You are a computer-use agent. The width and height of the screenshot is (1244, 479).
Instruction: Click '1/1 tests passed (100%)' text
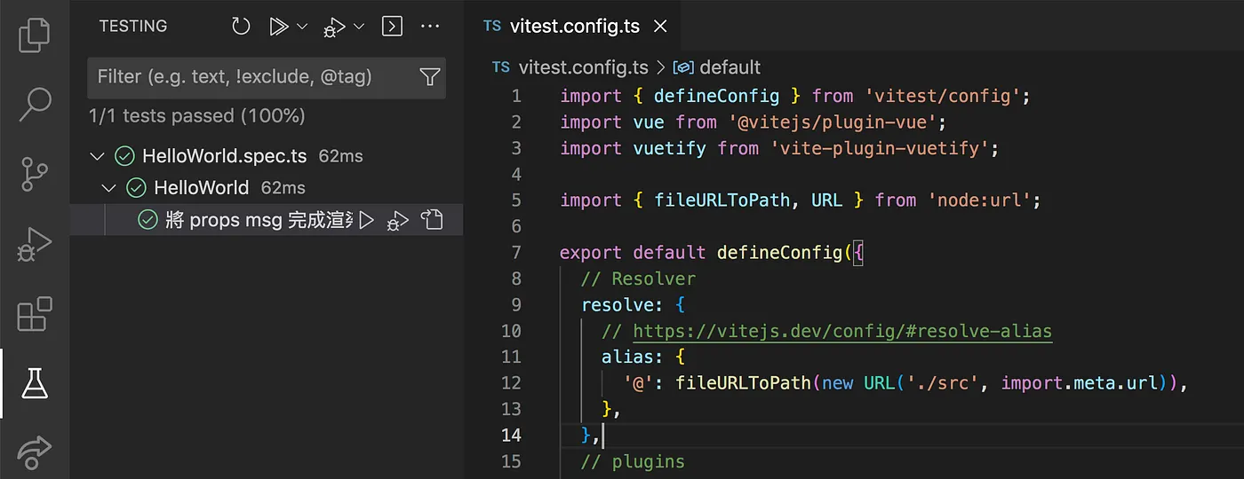point(197,115)
